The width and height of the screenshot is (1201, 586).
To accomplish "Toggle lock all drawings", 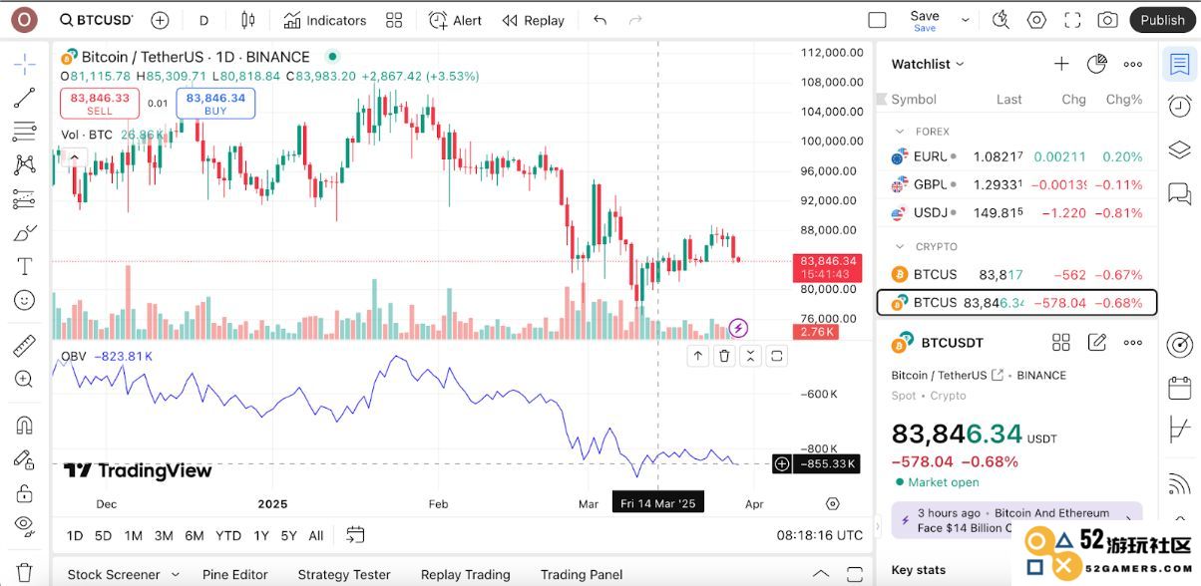I will (x=25, y=493).
